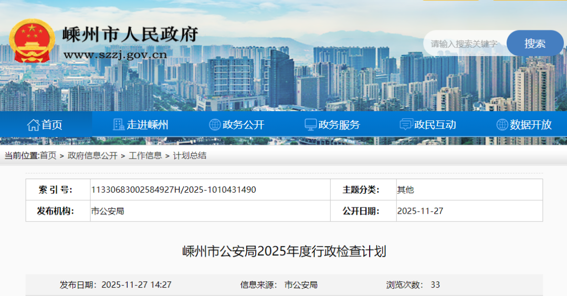The image size is (567, 296).
Task: Open 政府信息公开 breadcrumb link
Action: click(92, 156)
